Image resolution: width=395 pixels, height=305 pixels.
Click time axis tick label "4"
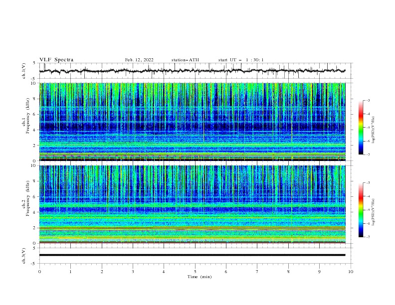164,272
